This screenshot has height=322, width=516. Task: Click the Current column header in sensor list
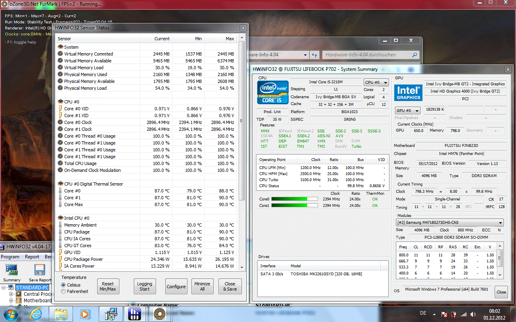tap(156, 39)
